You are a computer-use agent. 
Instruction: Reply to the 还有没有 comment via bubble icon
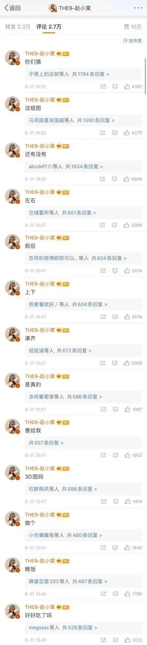pyautogui.click(x=115, y=179)
